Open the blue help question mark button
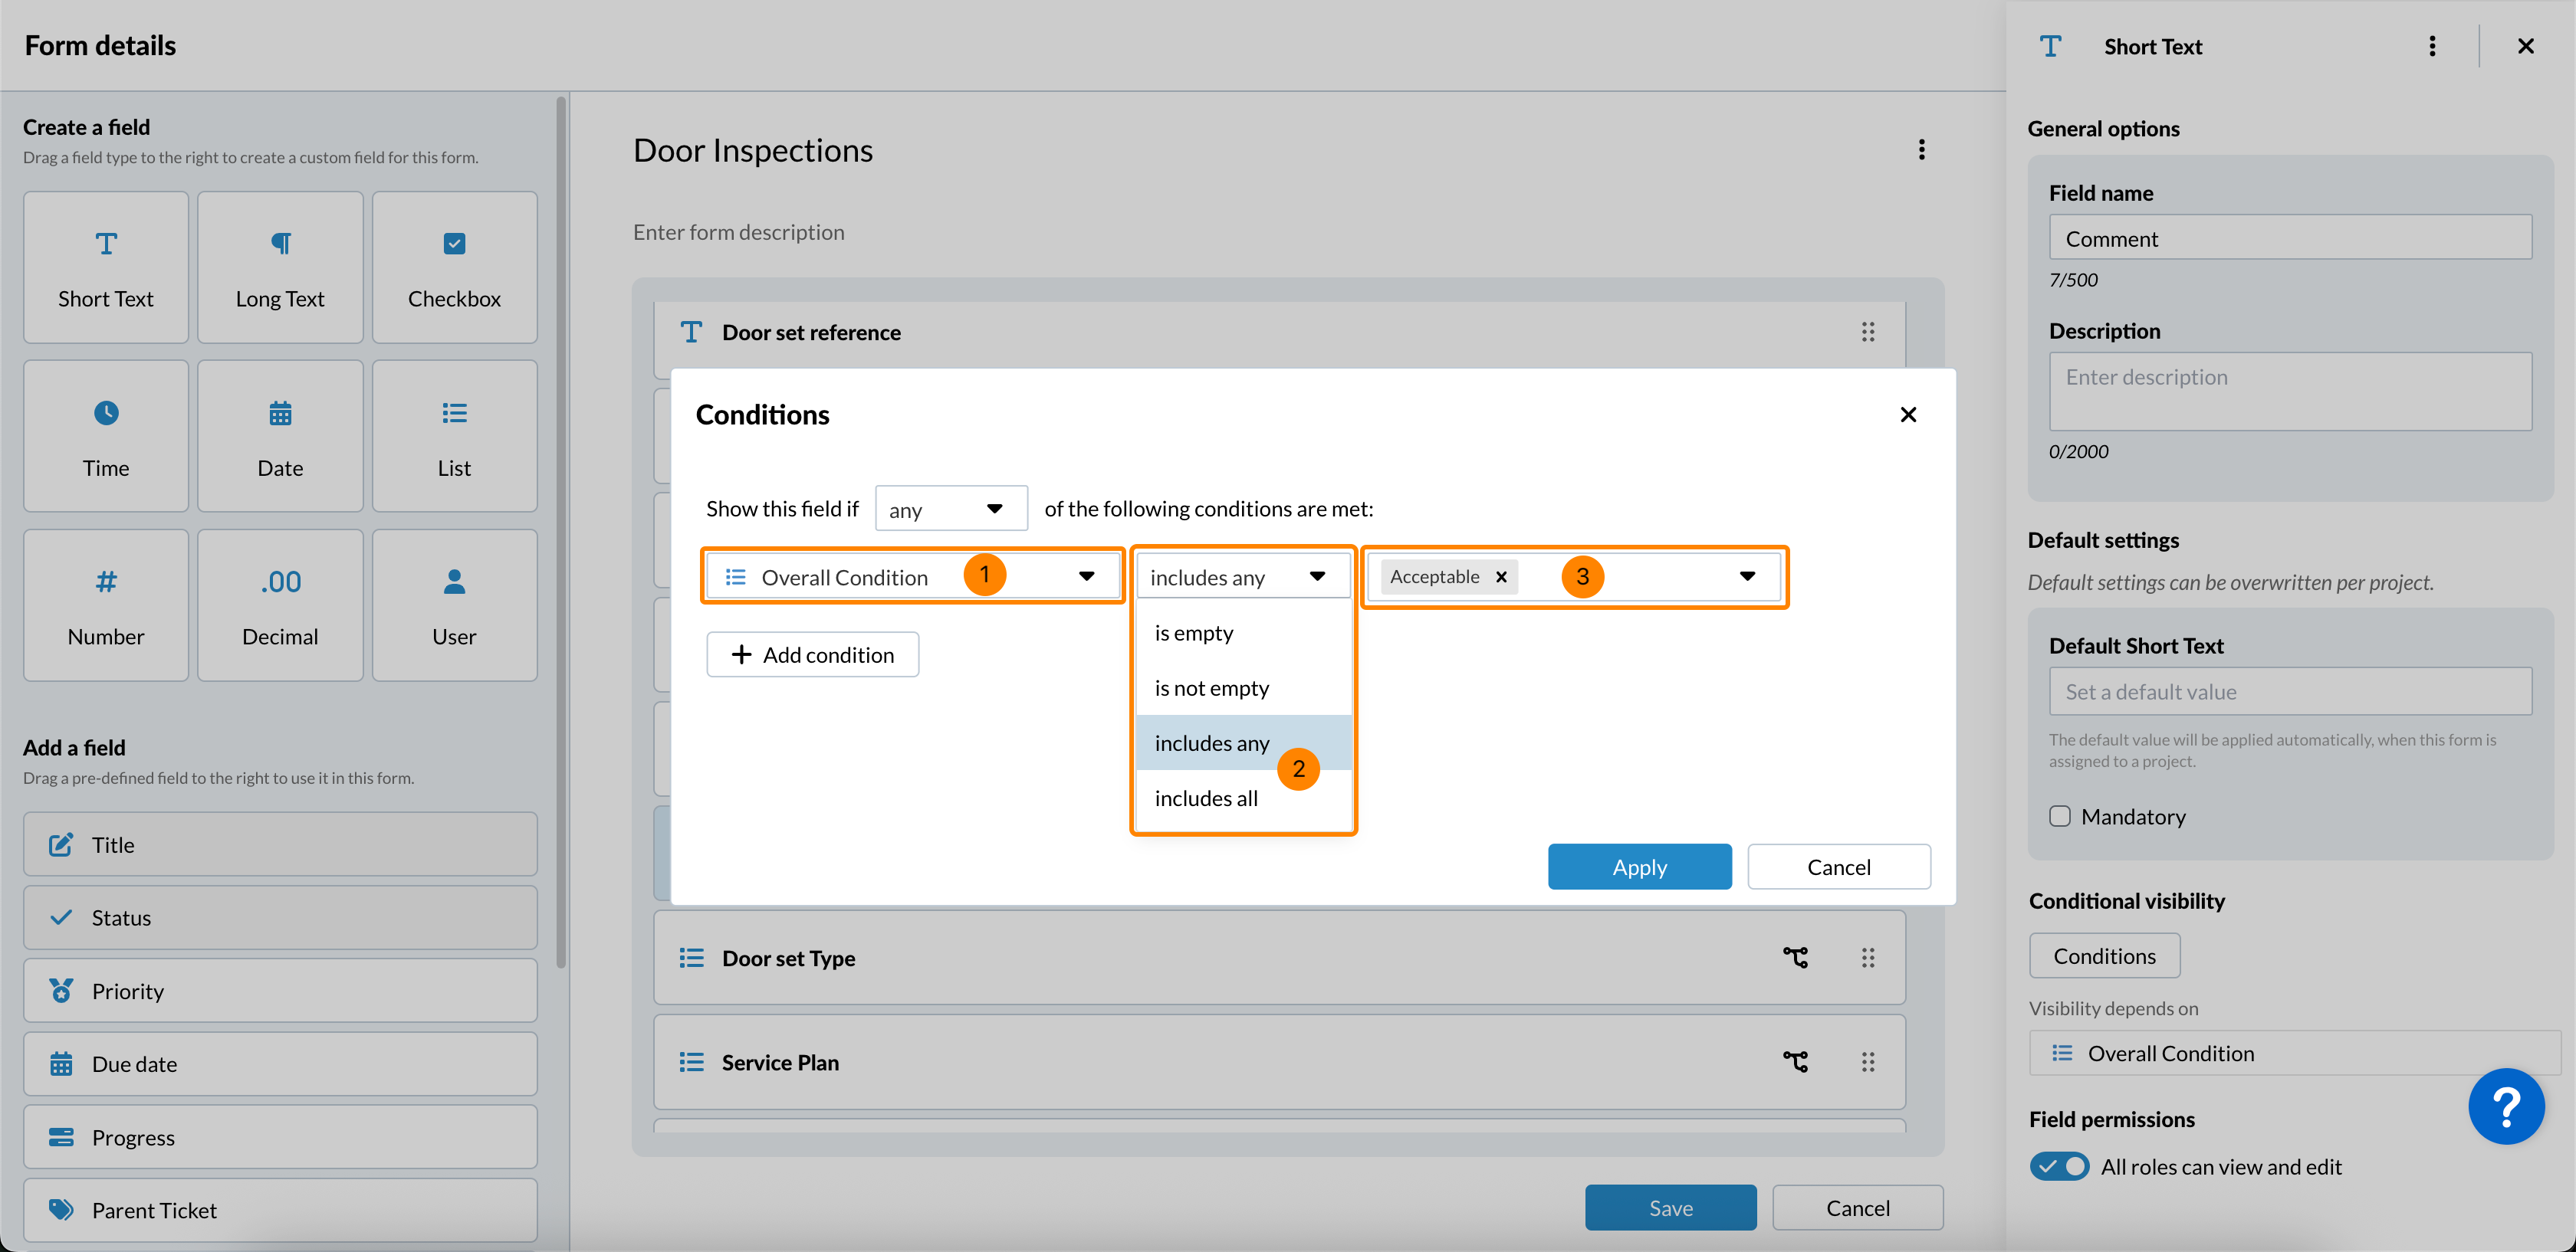The width and height of the screenshot is (2576, 1252). [2506, 1105]
